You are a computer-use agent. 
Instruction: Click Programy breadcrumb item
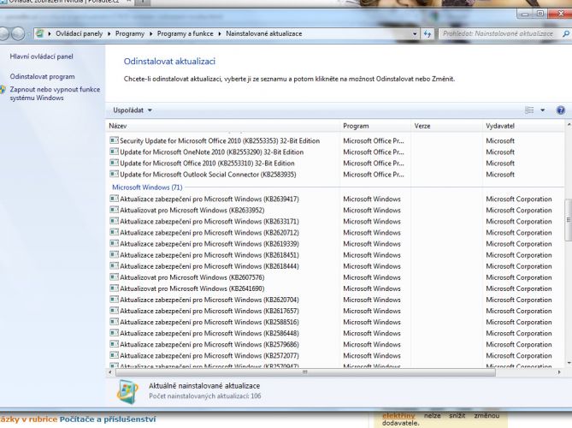coord(130,33)
